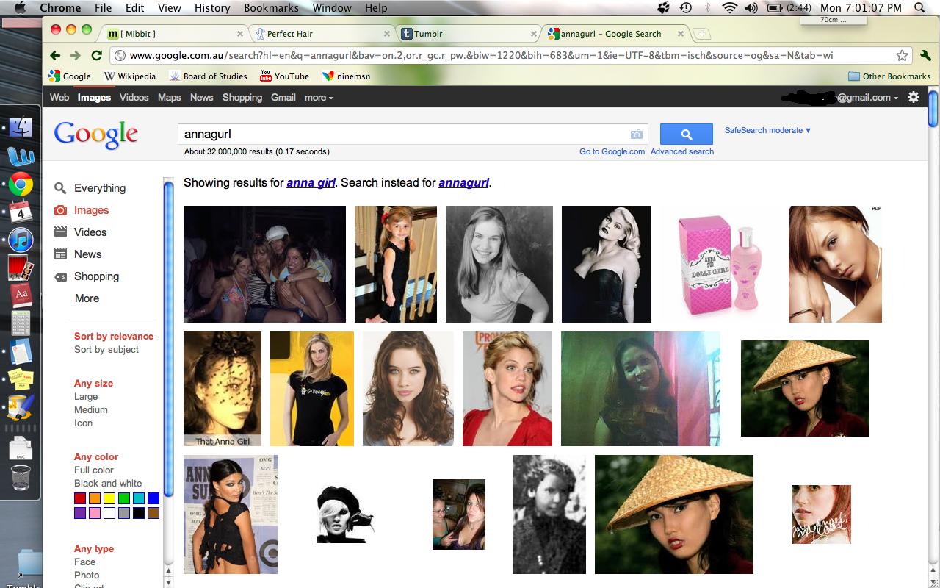This screenshot has width=940, height=588.
Task: Open the Trash in the Dock
Action: (x=21, y=478)
